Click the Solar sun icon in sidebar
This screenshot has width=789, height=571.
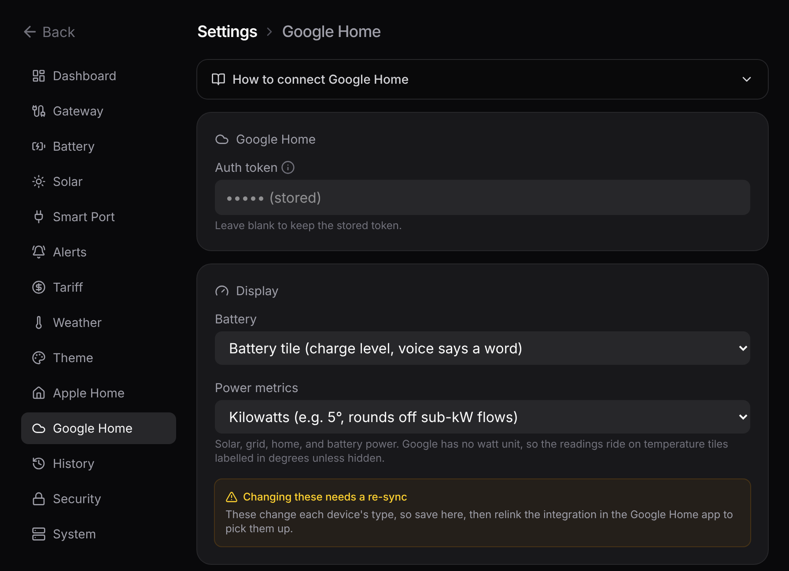[x=39, y=182]
